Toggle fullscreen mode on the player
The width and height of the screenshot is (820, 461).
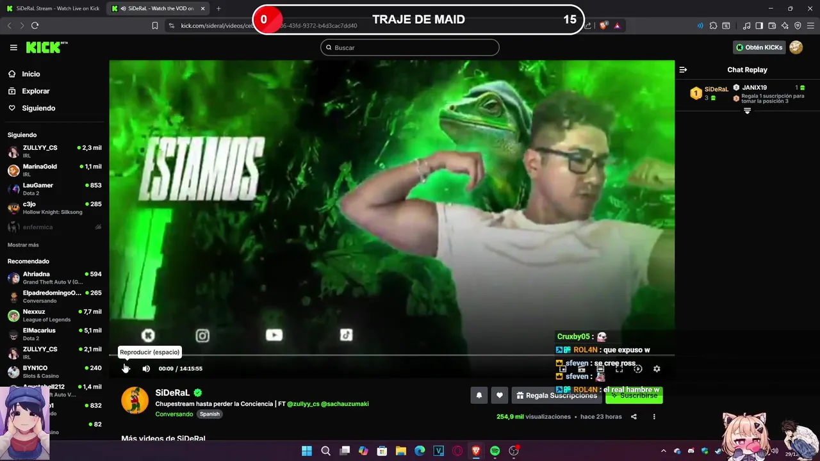(619, 369)
